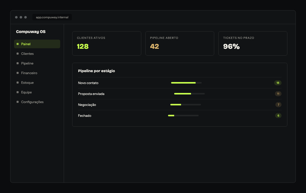Image resolution: width=306 pixels, height=193 pixels.
Task: Click the Fechado badge showing 6
Action: [x=278, y=116]
